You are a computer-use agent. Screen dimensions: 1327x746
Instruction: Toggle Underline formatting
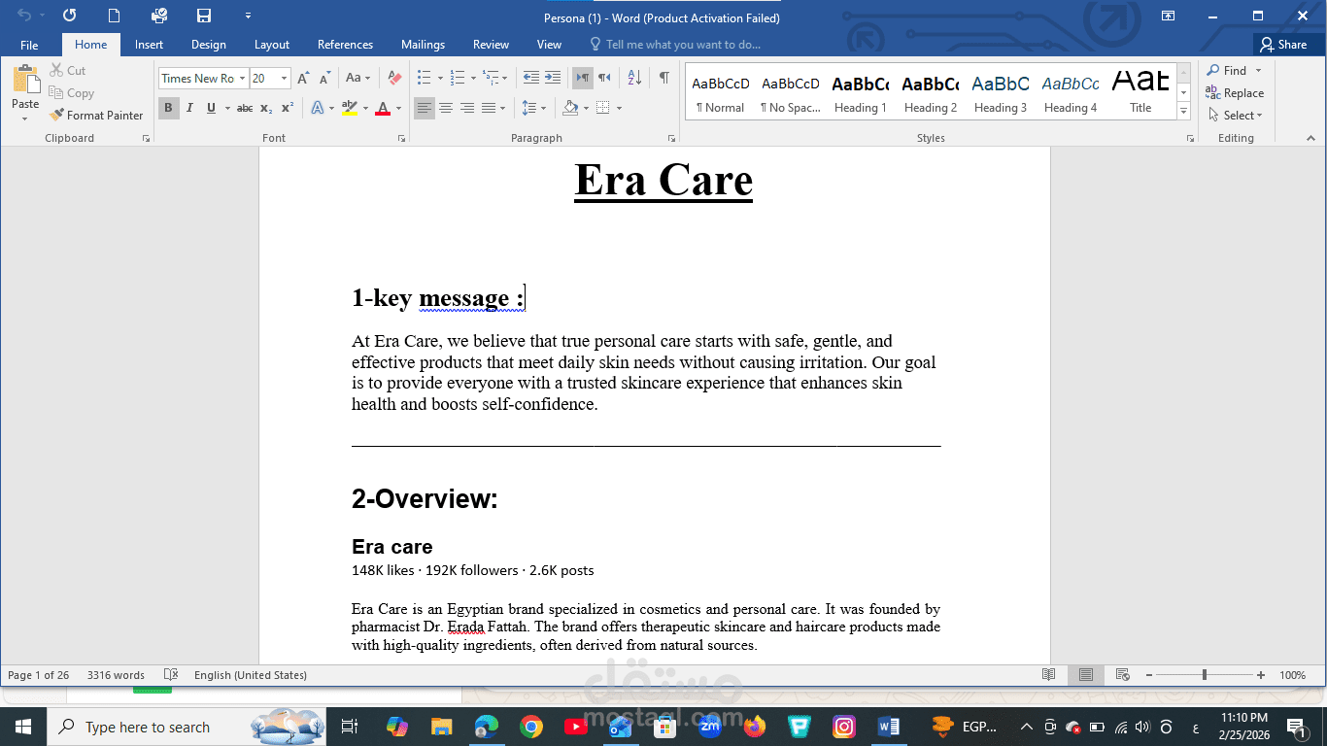[211, 108]
